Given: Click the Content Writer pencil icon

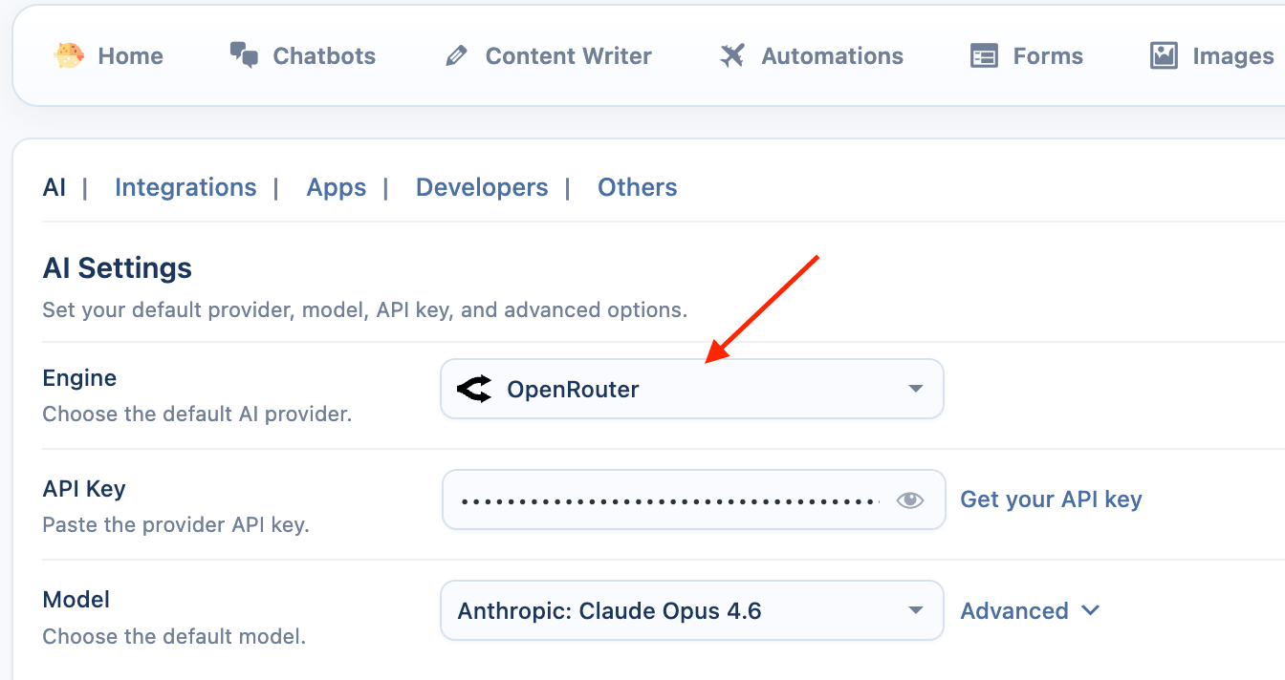Looking at the screenshot, I should (x=456, y=56).
